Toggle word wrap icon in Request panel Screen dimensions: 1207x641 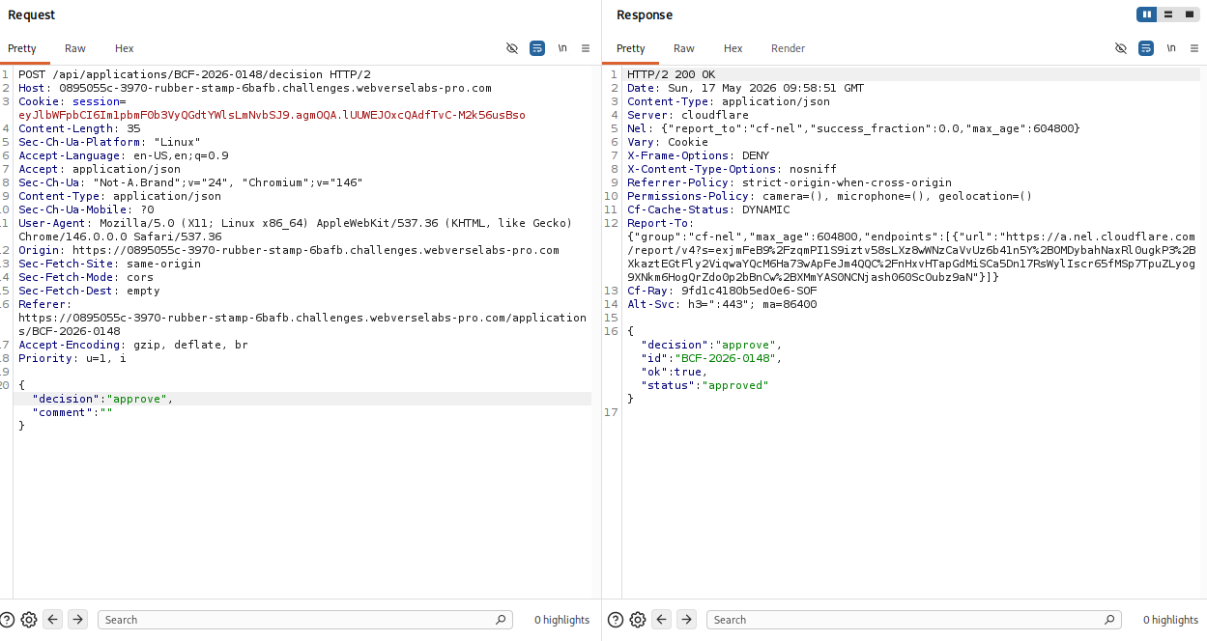click(x=537, y=48)
